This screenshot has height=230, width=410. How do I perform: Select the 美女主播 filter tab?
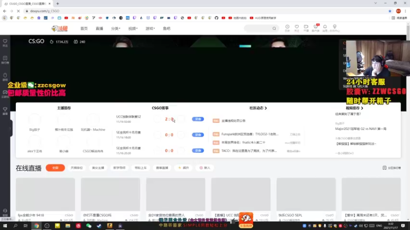(x=98, y=168)
